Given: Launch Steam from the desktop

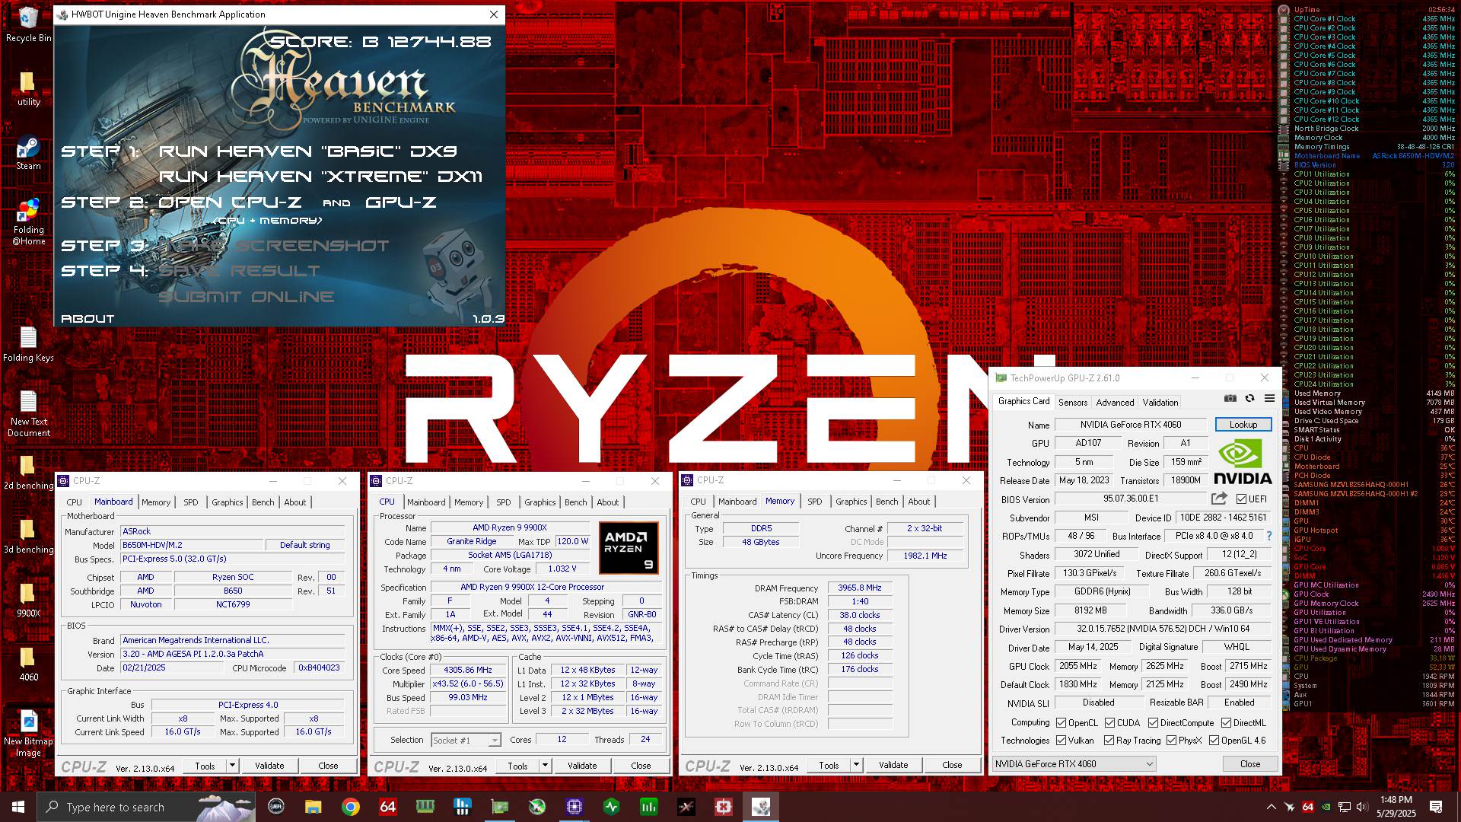Looking at the screenshot, I should 28,153.
